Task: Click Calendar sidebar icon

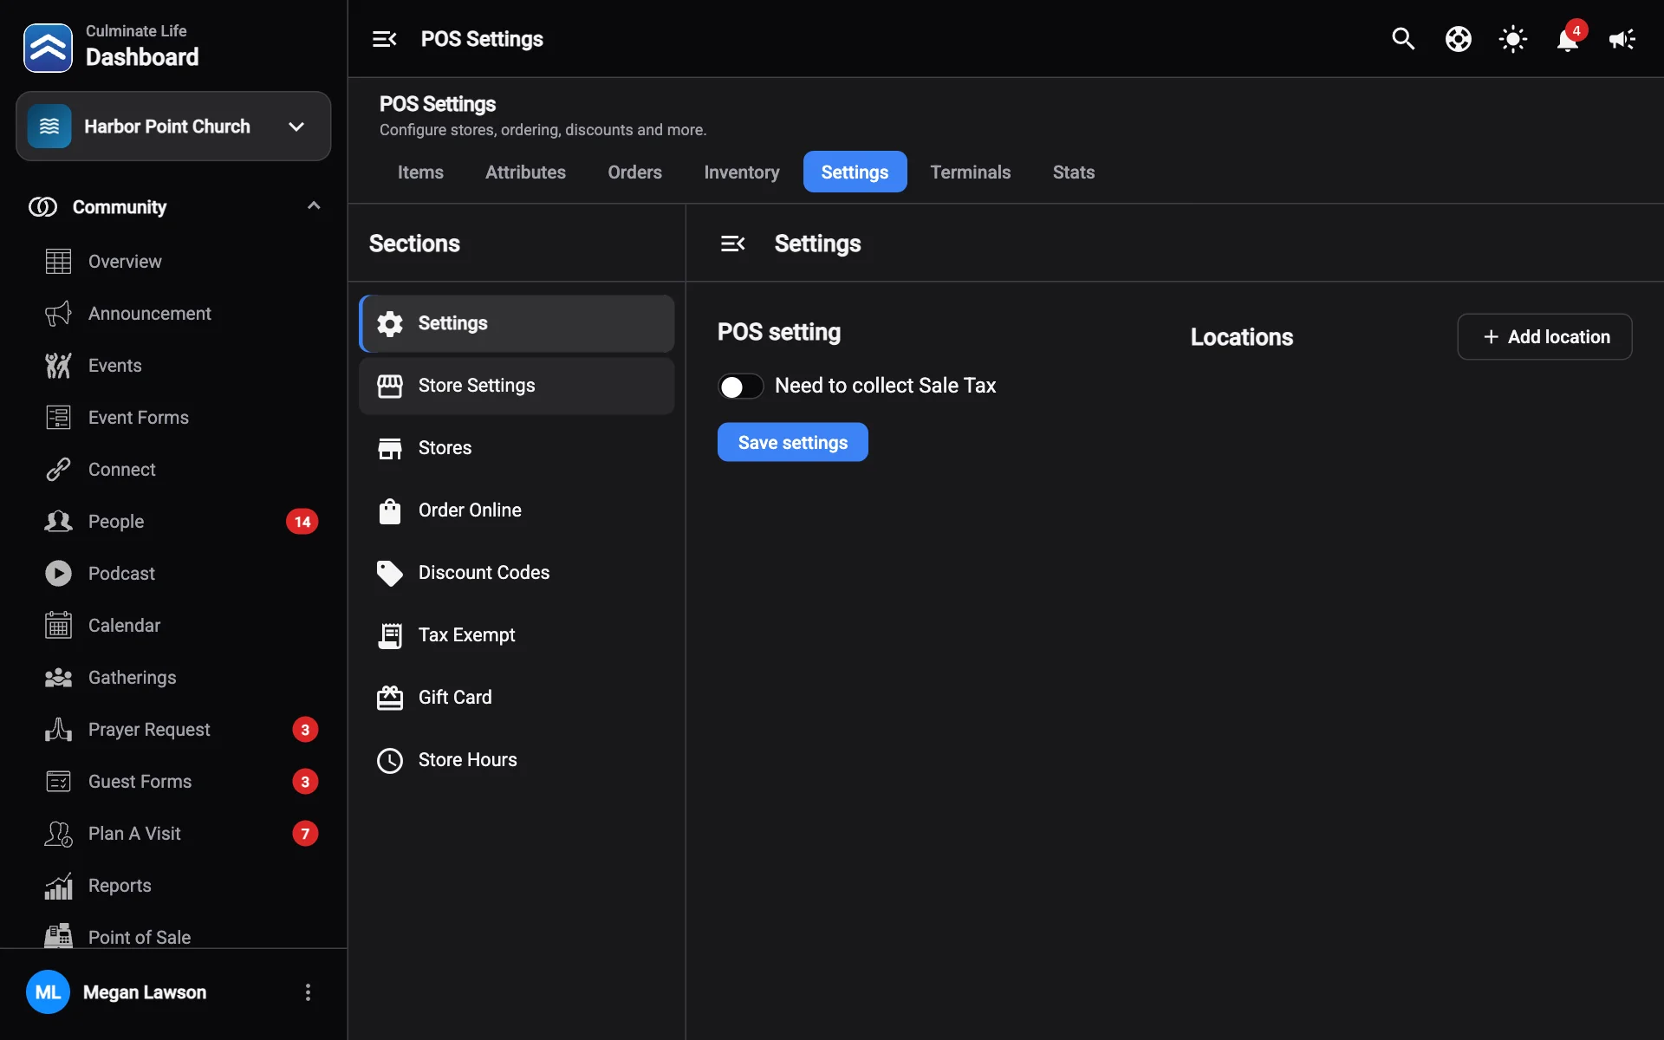Action: [x=58, y=626]
